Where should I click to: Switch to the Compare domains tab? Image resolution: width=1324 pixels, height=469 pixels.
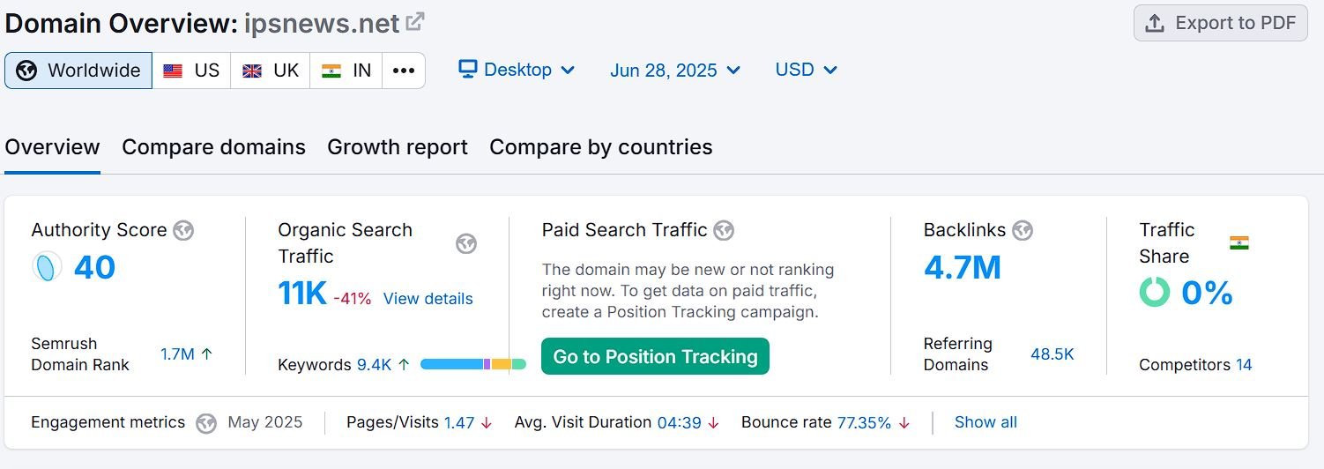(213, 147)
